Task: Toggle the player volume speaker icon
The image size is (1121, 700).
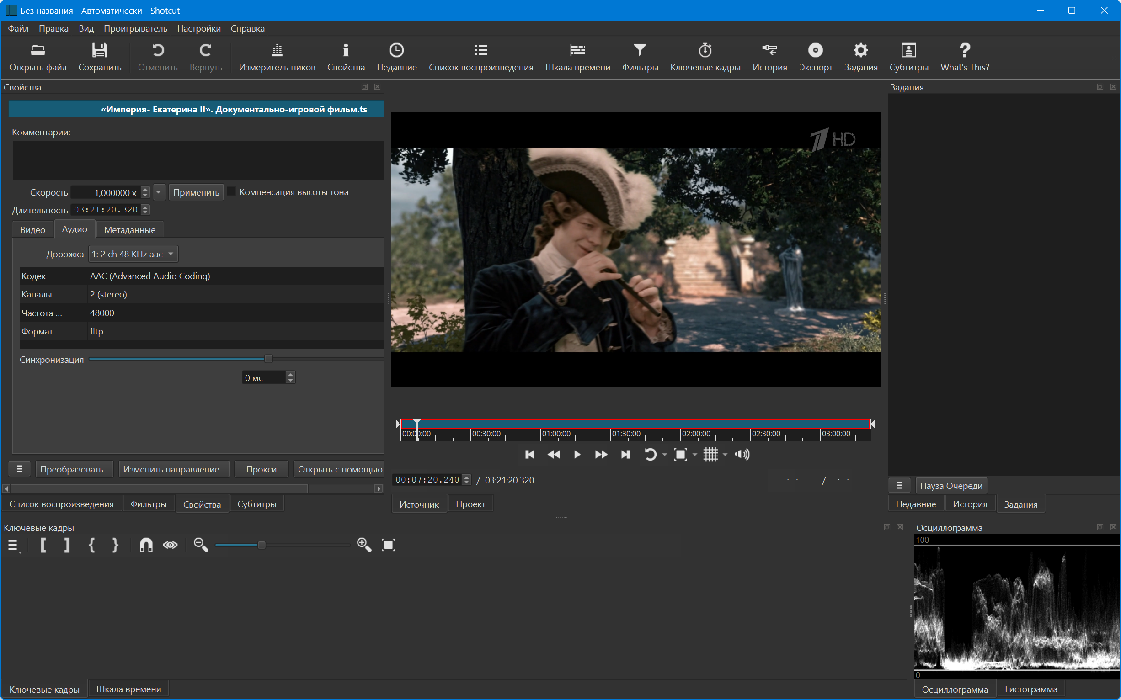Action: (742, 455)
